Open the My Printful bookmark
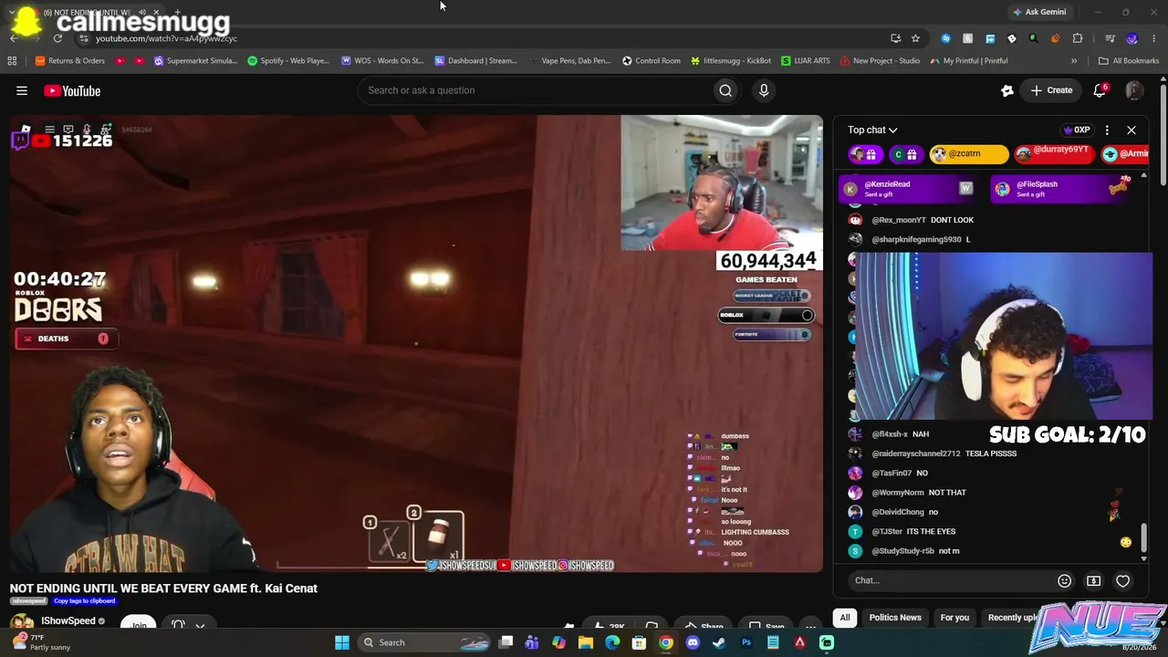1168x657 pixels. coord(969,61)
